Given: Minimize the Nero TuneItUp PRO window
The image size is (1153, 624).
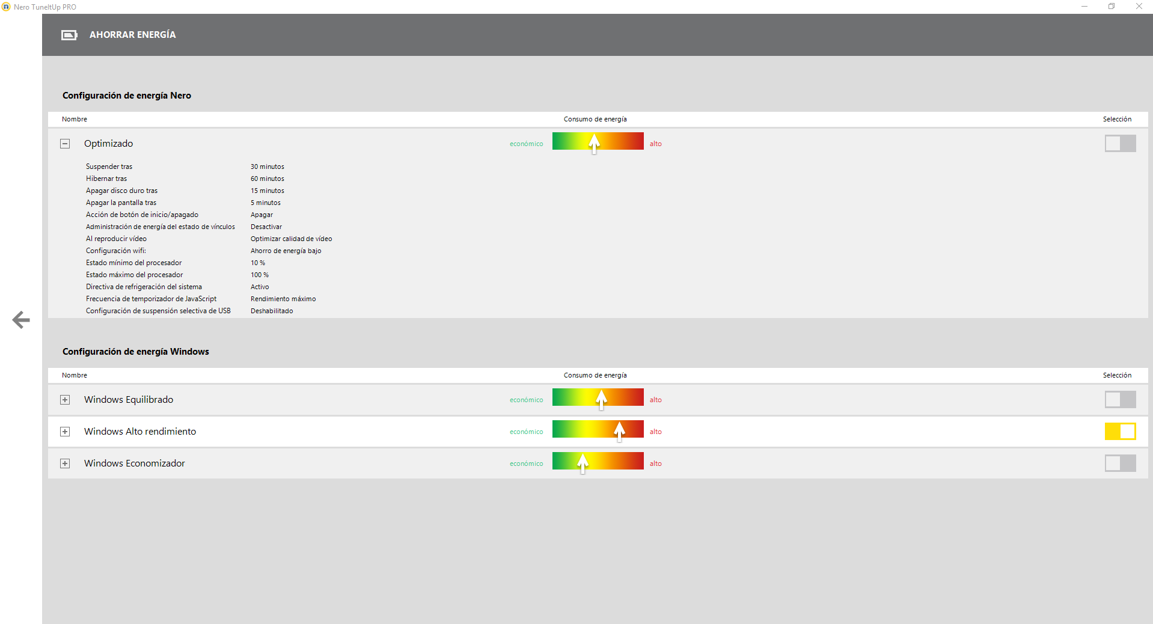Looking at the screenshot, I should 1084,7.
